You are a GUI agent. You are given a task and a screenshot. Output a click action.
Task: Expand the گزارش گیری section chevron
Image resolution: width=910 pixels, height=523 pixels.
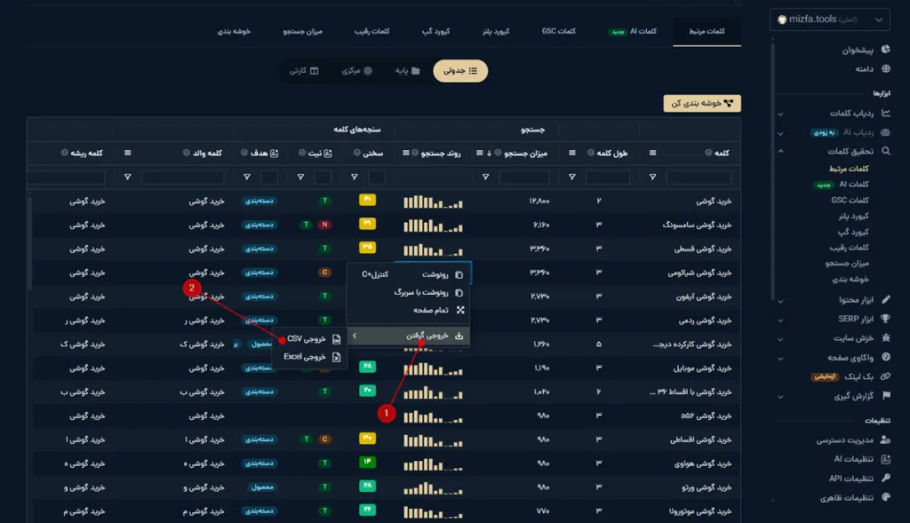click(x=780, y=397)
